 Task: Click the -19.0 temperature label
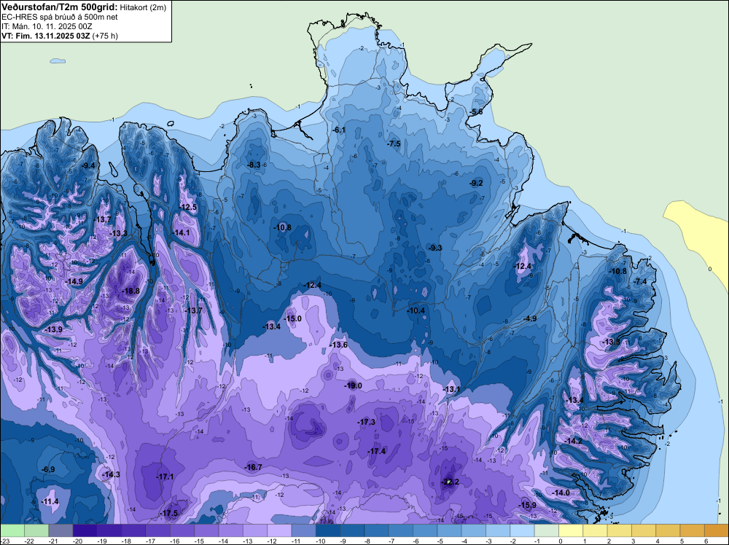(353, 385)
